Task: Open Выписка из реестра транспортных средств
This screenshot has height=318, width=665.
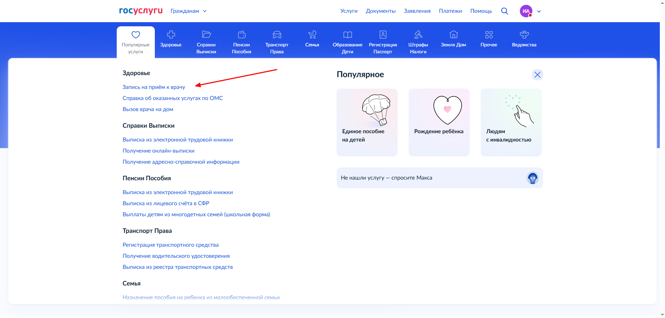Action: (x=178, y=267)
